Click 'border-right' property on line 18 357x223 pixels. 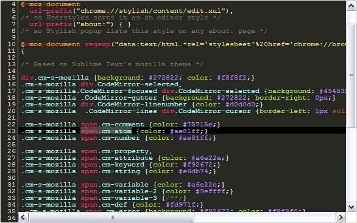click(x=281, y=98)
